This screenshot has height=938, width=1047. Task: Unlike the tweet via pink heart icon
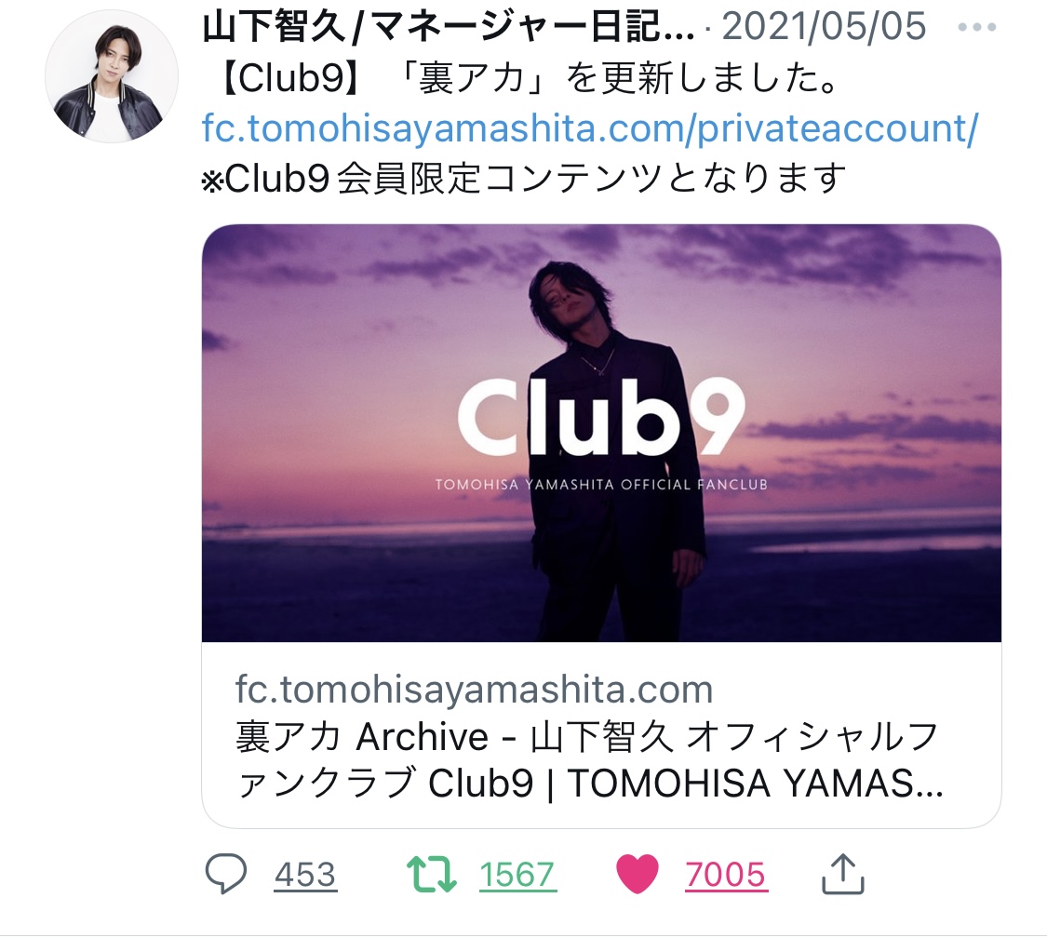coord(637,874)
